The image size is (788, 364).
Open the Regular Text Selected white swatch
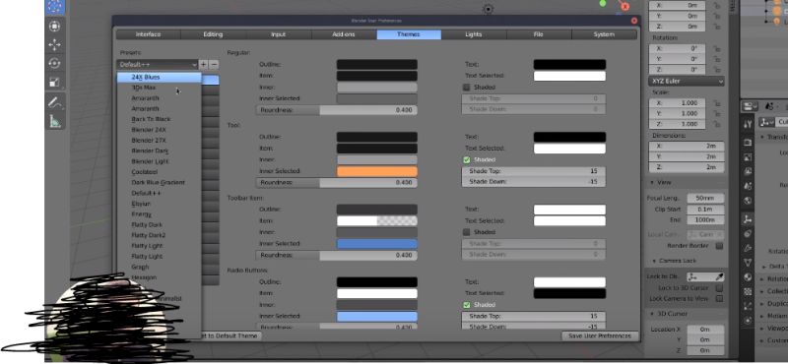569,76
